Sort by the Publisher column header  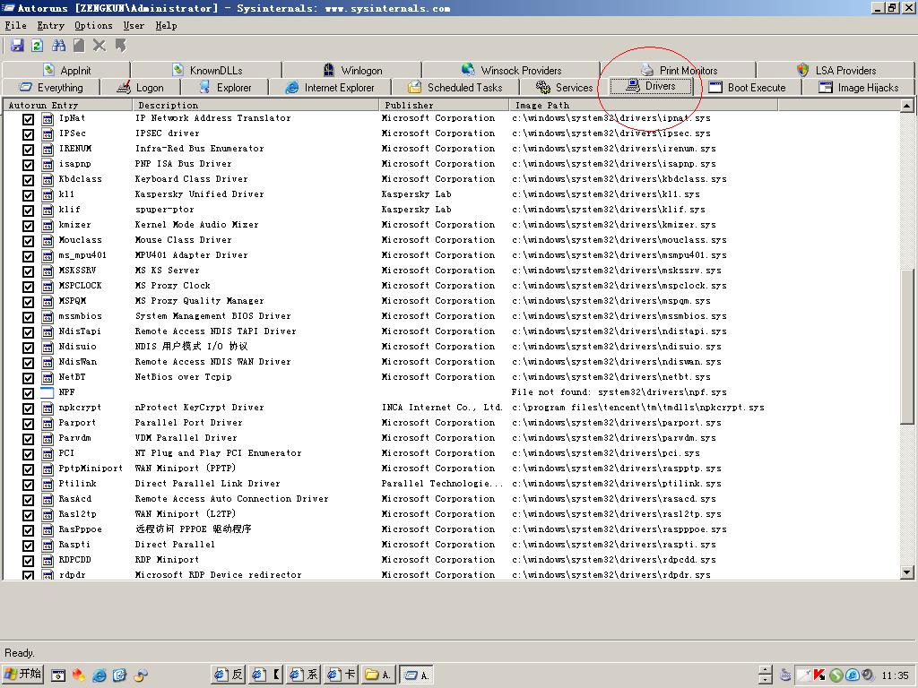pos(445,106)
